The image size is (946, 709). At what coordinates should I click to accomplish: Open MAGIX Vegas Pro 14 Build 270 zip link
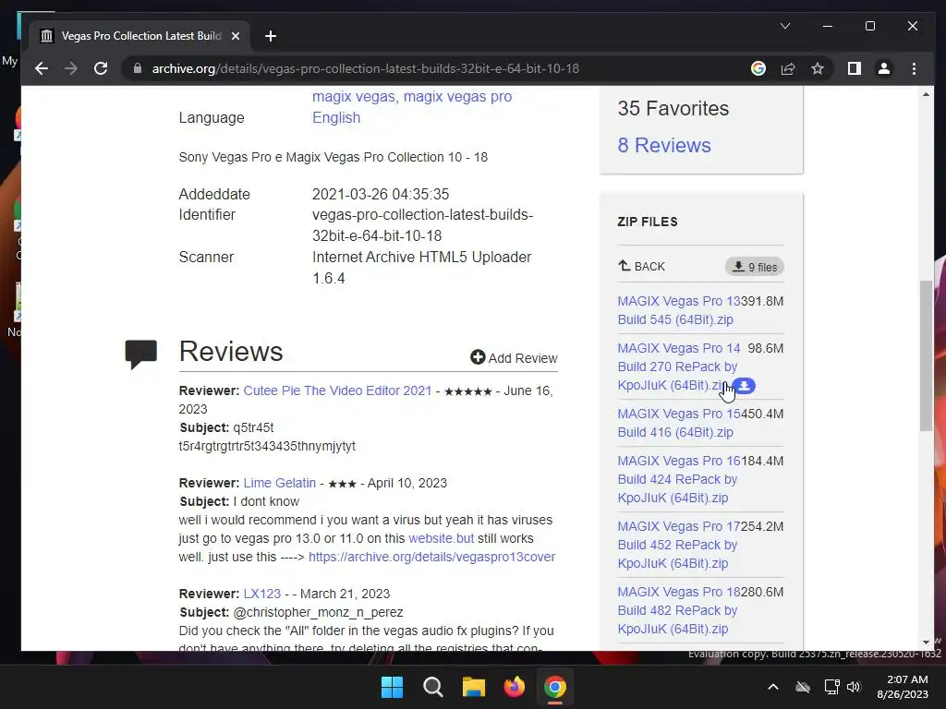679,367
